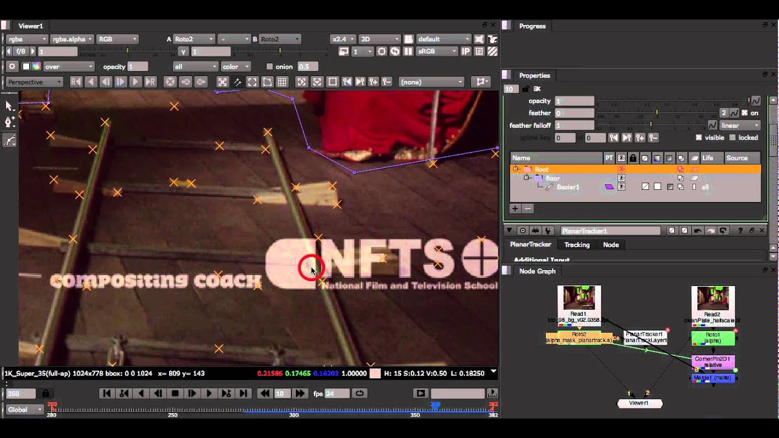
Task: Select the Viewer1 tab
Action: click(30, 26)
